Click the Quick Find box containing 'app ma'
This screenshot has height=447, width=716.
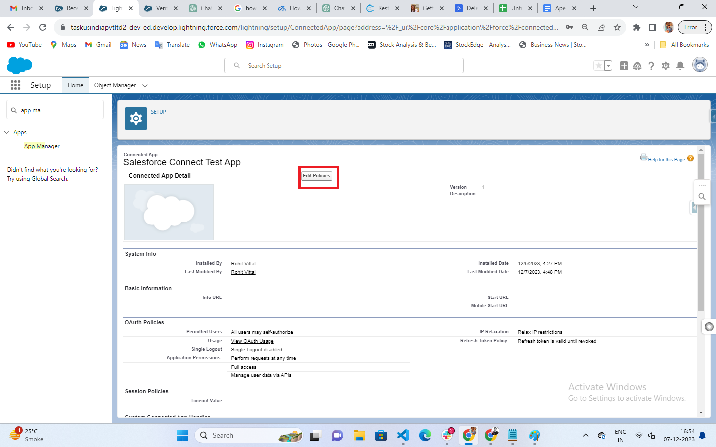click(55, 110)
